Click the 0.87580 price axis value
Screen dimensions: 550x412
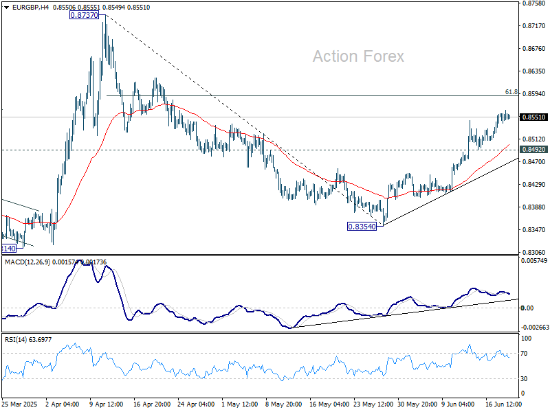pos(534,3)
